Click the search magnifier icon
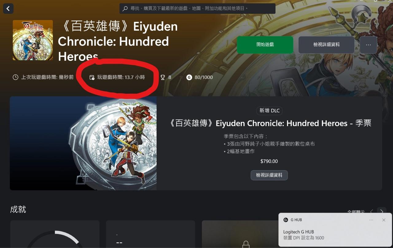The image size is (393, 248). coord(125,9)
